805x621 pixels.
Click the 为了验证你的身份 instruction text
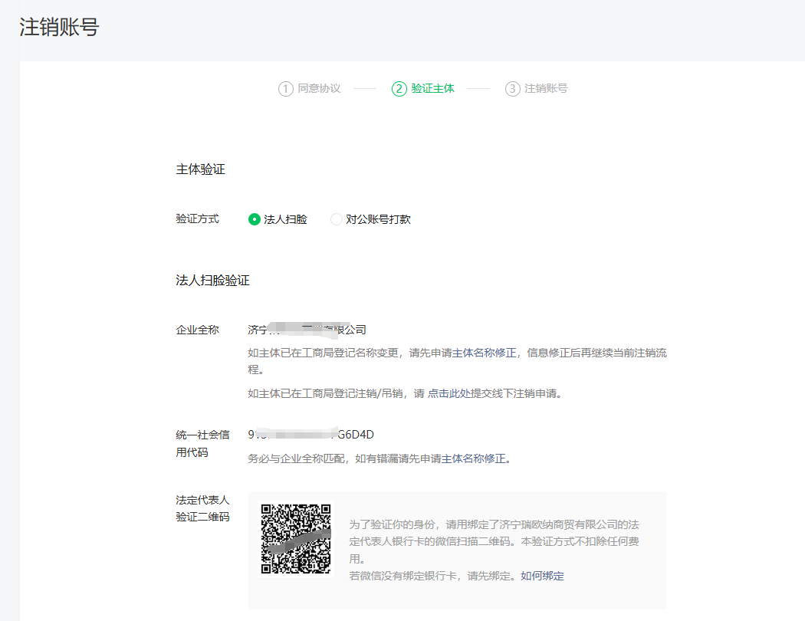click(x=494, y=541)
